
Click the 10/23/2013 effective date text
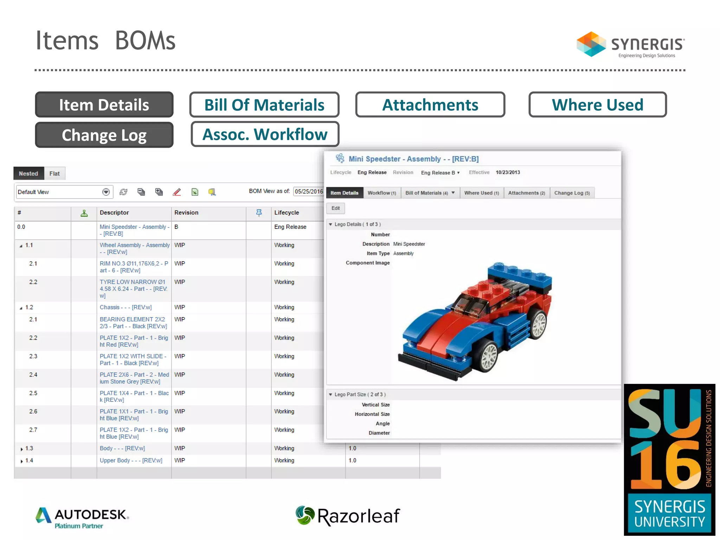(508, 172)
